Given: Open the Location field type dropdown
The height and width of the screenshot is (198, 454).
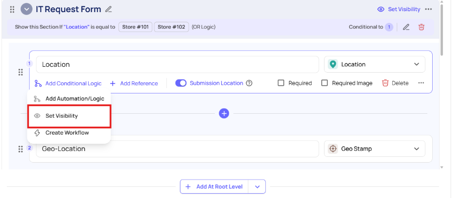Looking at the screenshot, I should 374,64.
